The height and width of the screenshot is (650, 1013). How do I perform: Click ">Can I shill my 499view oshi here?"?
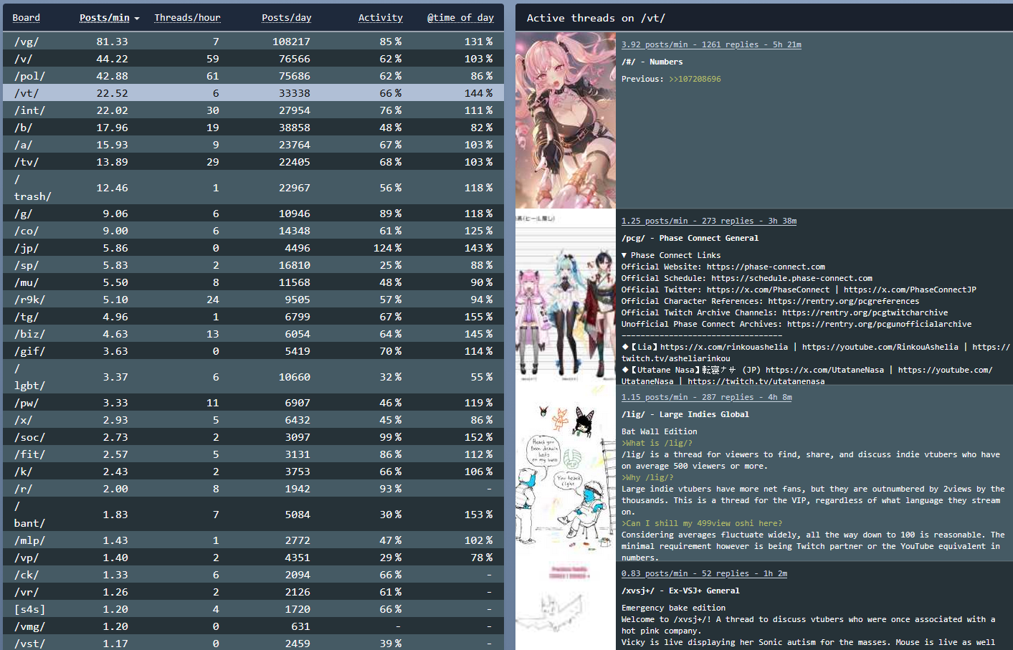[x=702, y=523]
